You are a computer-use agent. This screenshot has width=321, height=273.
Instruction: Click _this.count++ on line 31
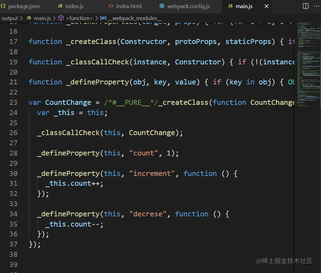pyautogui.click(x=72, y=184)
